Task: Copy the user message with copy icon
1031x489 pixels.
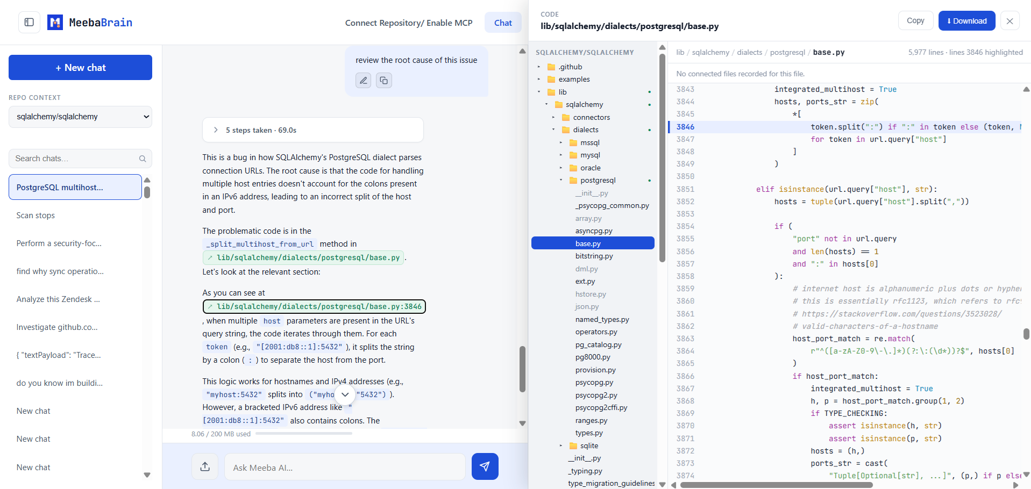Action: [x=383, y=81]
